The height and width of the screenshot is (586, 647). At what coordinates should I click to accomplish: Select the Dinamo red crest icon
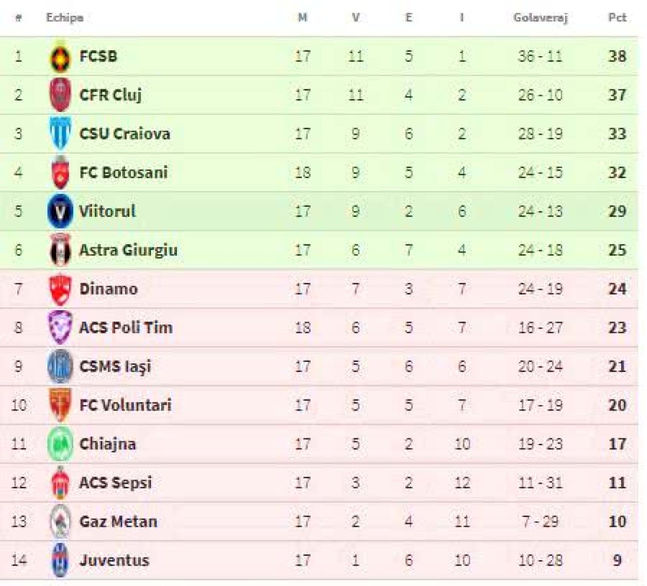(x=60, y=289)
